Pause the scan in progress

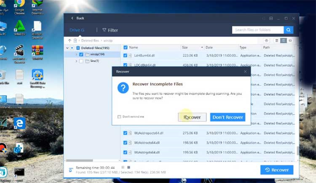click(x=123, y=167)
